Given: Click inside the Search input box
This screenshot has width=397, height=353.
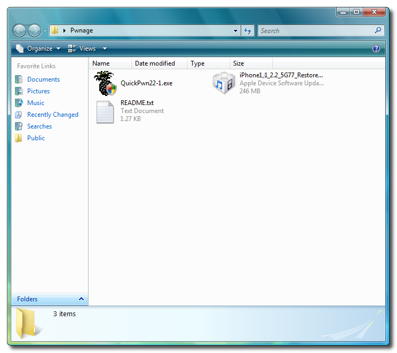Looking at the screenshot, I should pos(315,31).
